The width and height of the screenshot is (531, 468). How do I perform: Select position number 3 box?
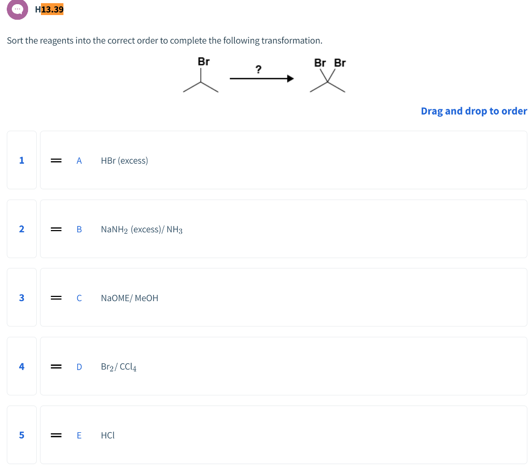(21, 297)
